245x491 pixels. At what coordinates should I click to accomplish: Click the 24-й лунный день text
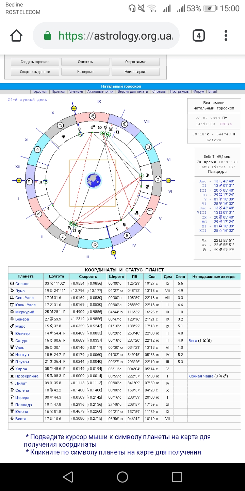(27, 100)
